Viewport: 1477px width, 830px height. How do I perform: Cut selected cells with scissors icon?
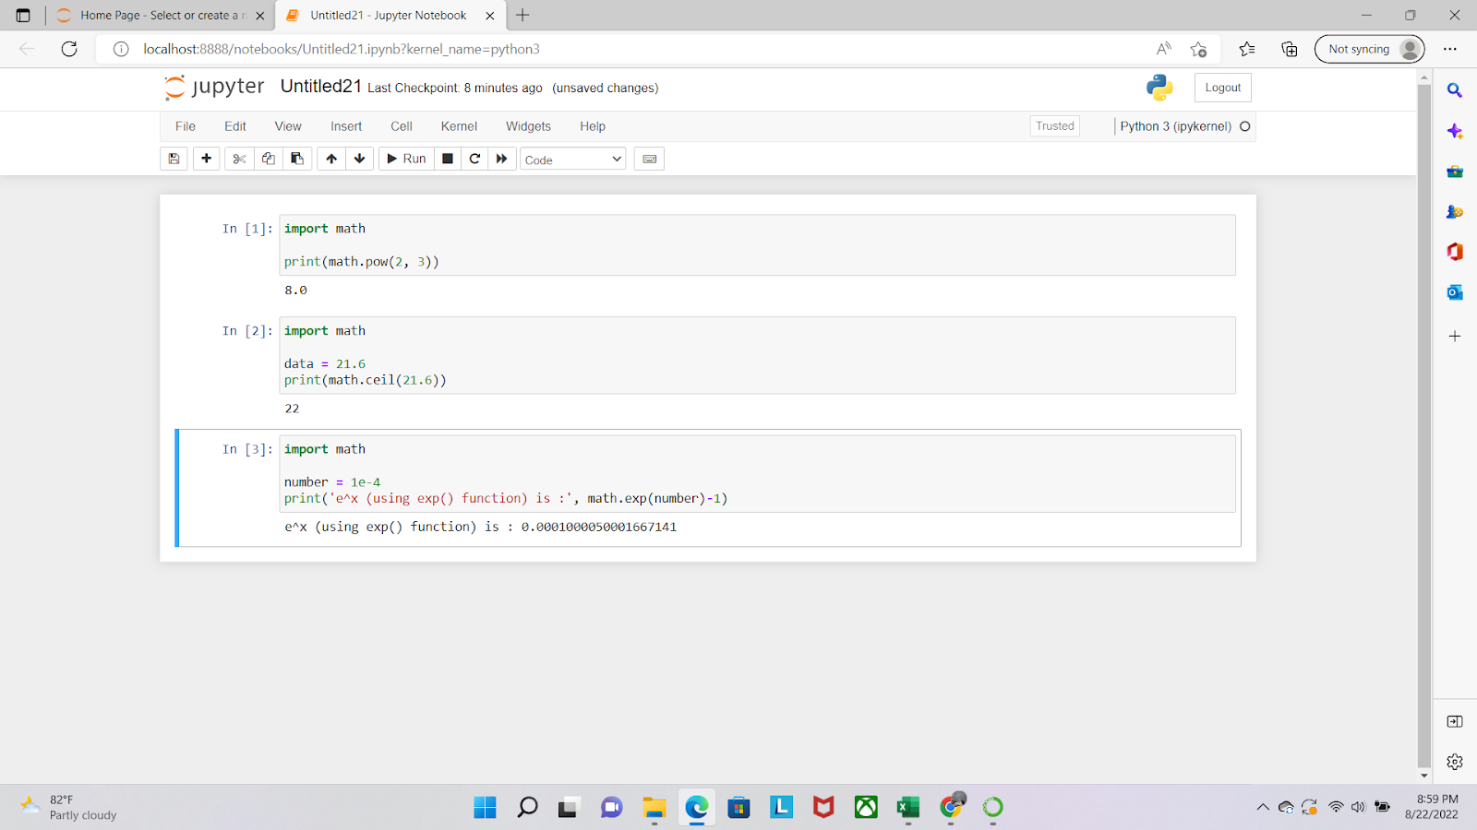239,159
